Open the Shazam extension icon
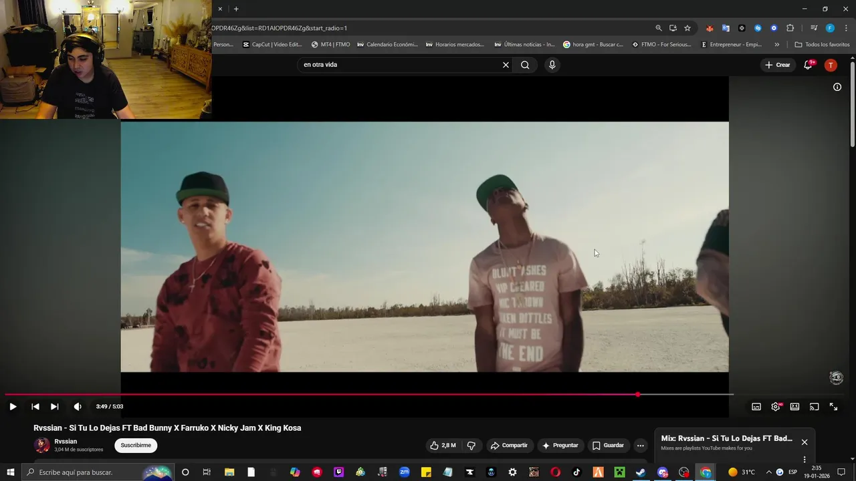Viewport: 856px width, 481px height. [x=758, y=28]
